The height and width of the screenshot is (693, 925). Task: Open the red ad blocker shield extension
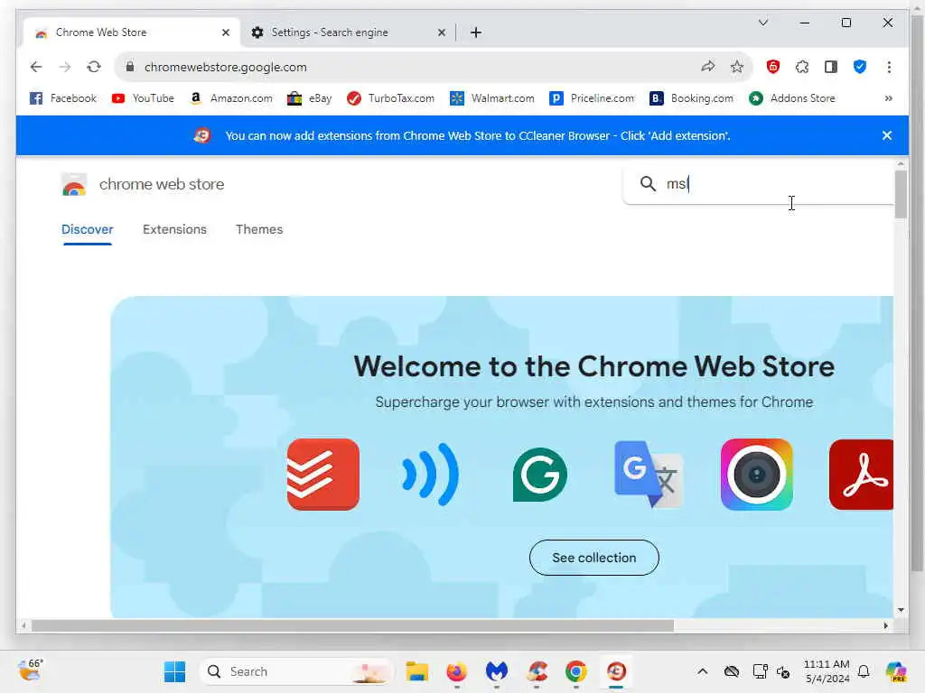773,67
